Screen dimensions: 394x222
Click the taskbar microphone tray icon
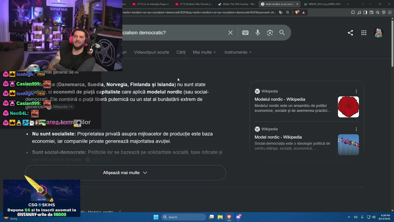[362, 217]
